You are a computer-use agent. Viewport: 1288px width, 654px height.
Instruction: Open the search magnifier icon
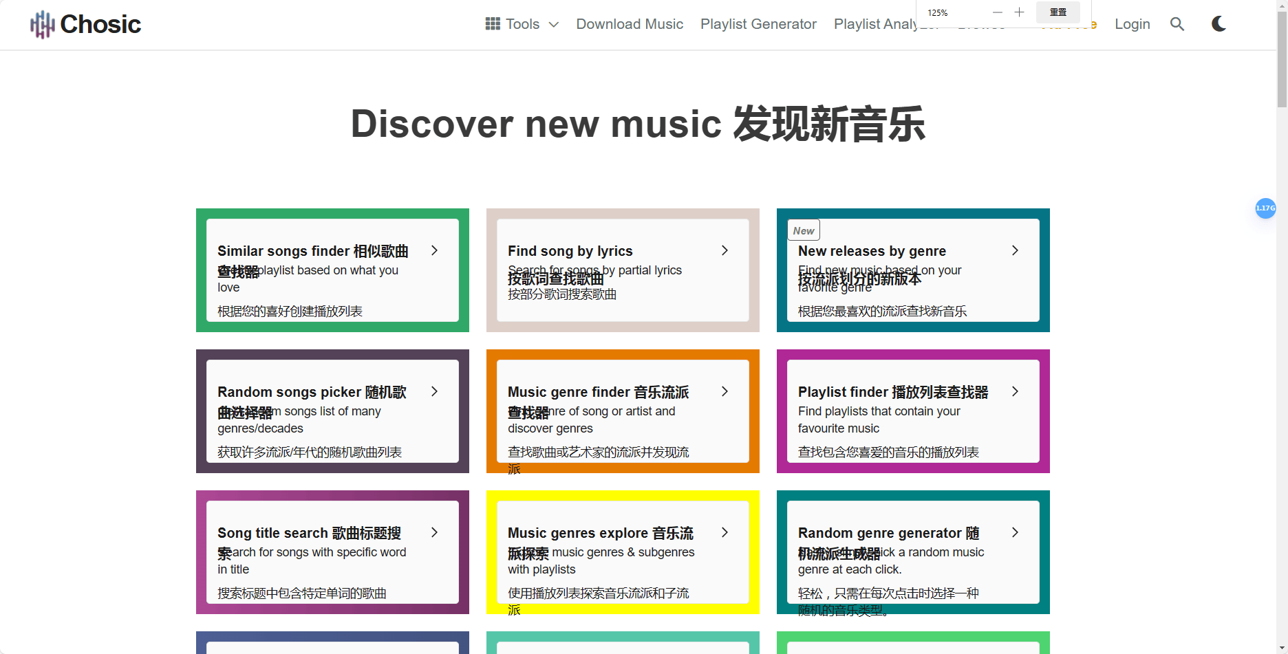coord(1177,24)
